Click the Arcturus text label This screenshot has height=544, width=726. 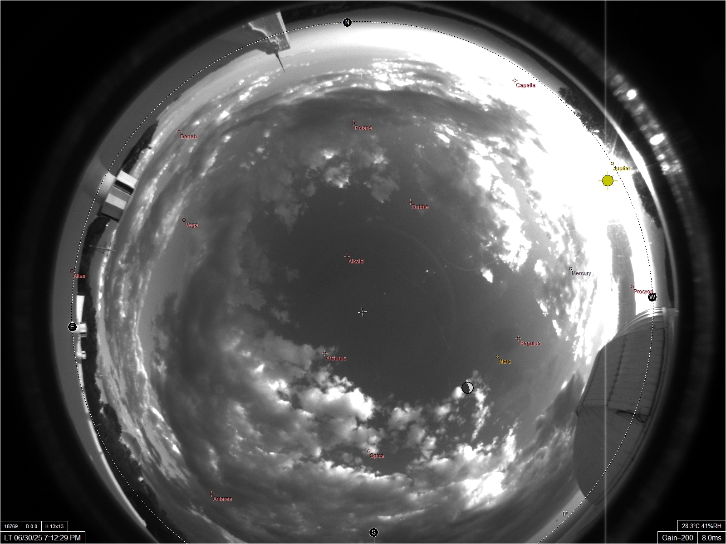pos(336,359)
